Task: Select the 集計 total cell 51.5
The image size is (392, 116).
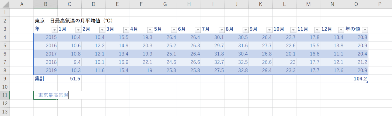Action: pyautogui.click(x=69, y=79)
